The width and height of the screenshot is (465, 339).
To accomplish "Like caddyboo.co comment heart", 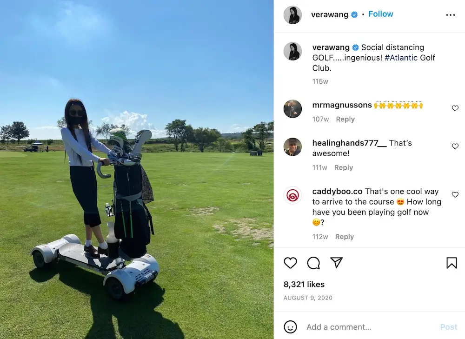I will 455,194.
